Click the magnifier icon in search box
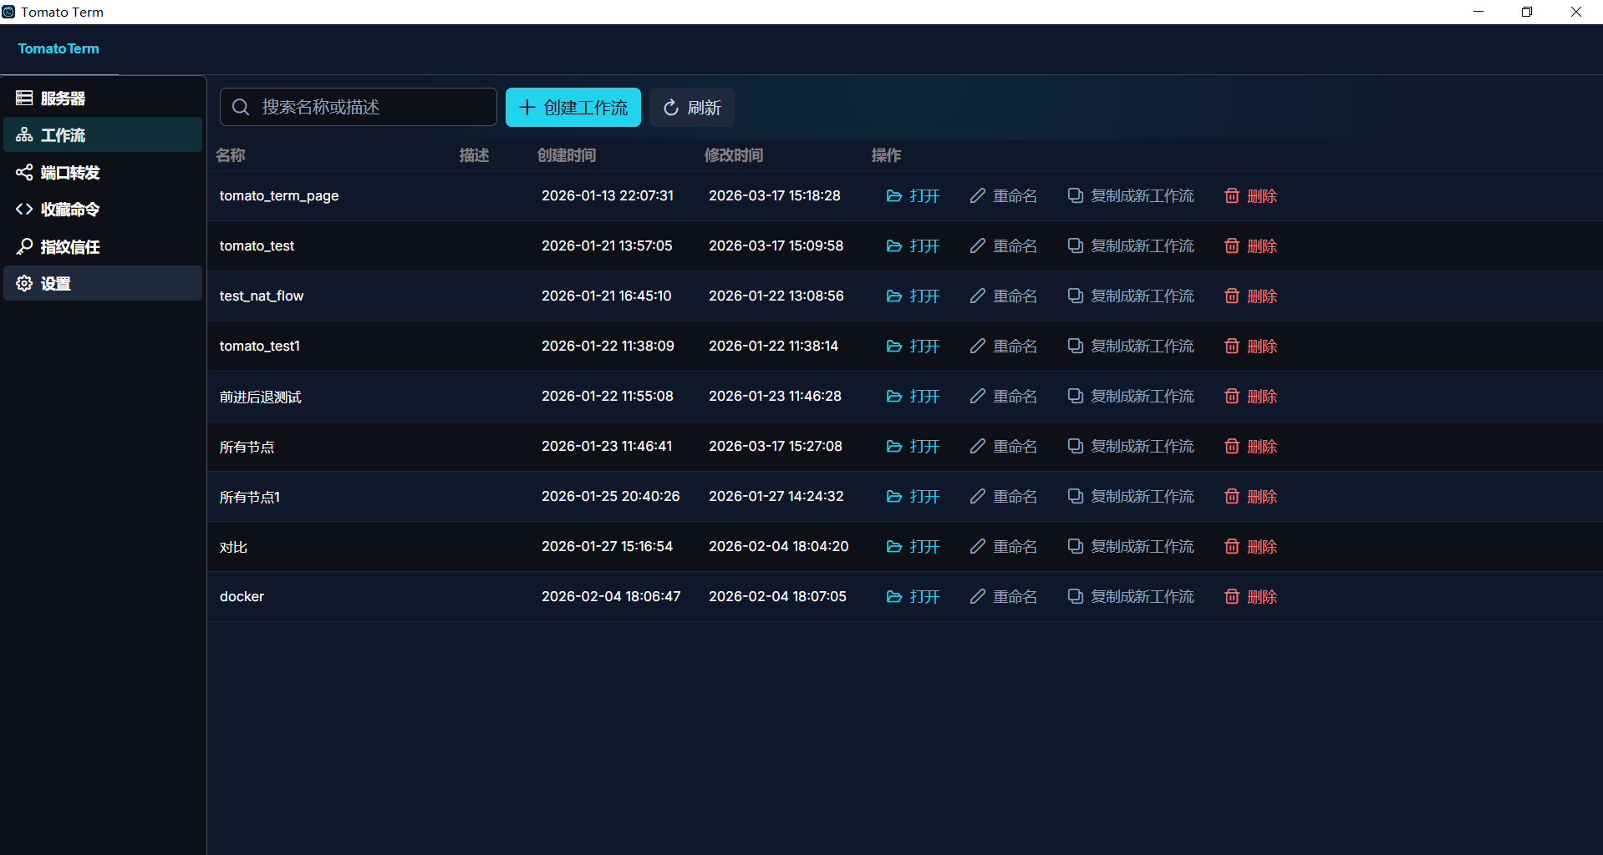This screenshot has height=855, width=1603. 241,108
